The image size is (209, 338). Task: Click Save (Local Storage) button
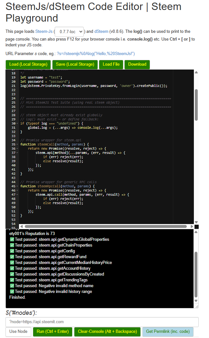75,64
